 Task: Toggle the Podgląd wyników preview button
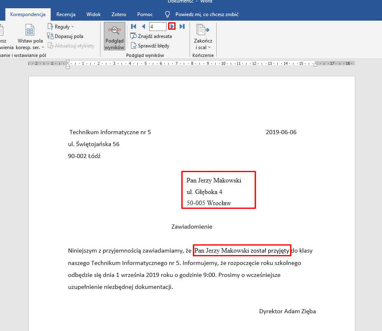[115, 36]
